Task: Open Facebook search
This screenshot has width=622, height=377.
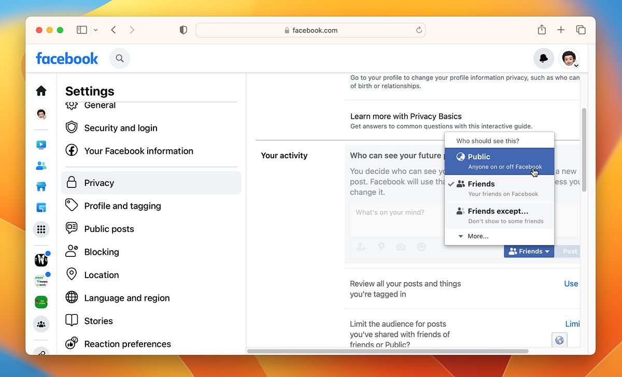Action: (x=120, y=59)
